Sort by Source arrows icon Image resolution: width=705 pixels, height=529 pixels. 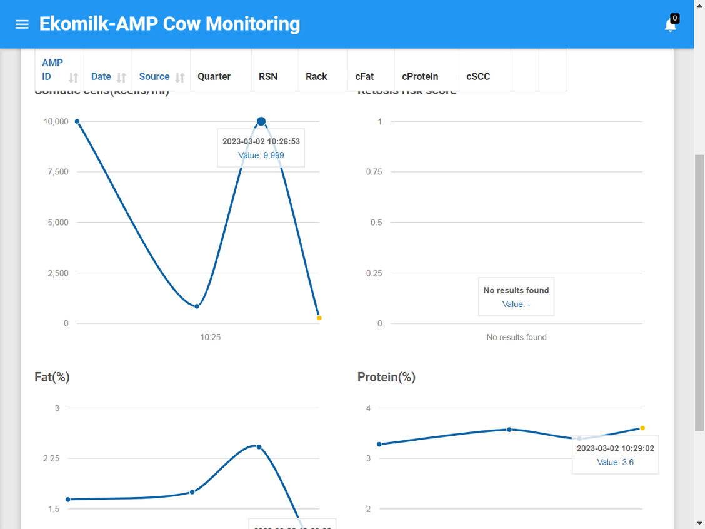[x=180, y=78]
